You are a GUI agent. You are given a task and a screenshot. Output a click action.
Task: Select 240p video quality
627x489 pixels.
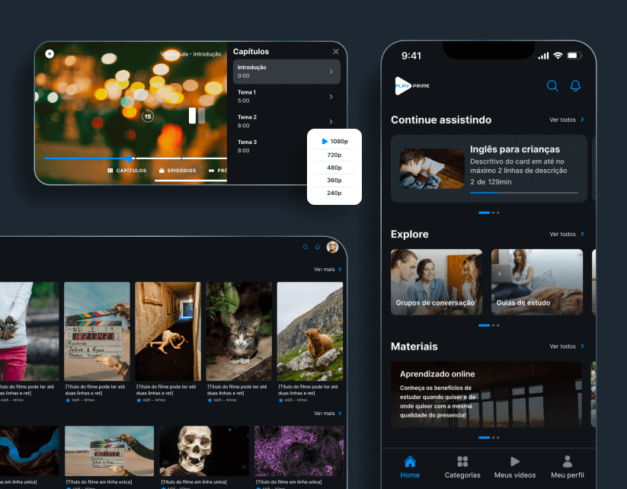pos(334,193)
